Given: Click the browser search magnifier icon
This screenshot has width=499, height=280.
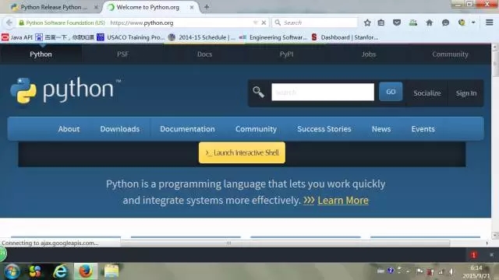Looking at the screenshot, I should [278, 23].
